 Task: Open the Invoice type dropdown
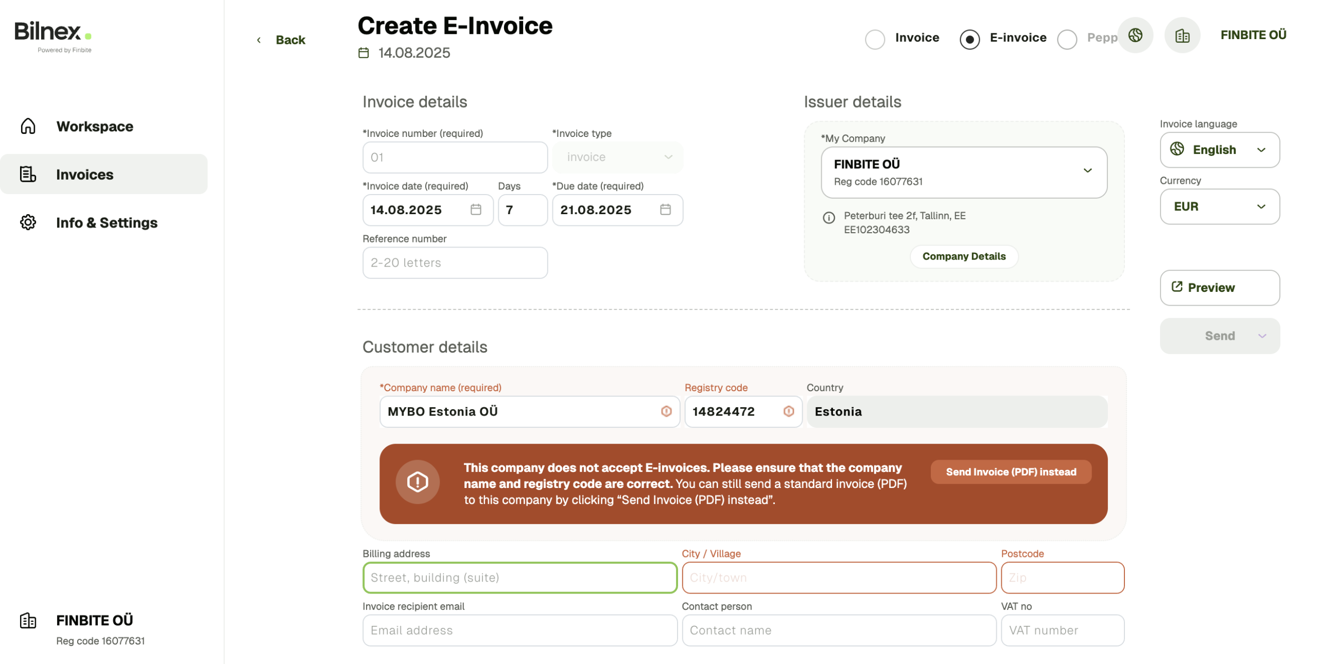(618, 158)
